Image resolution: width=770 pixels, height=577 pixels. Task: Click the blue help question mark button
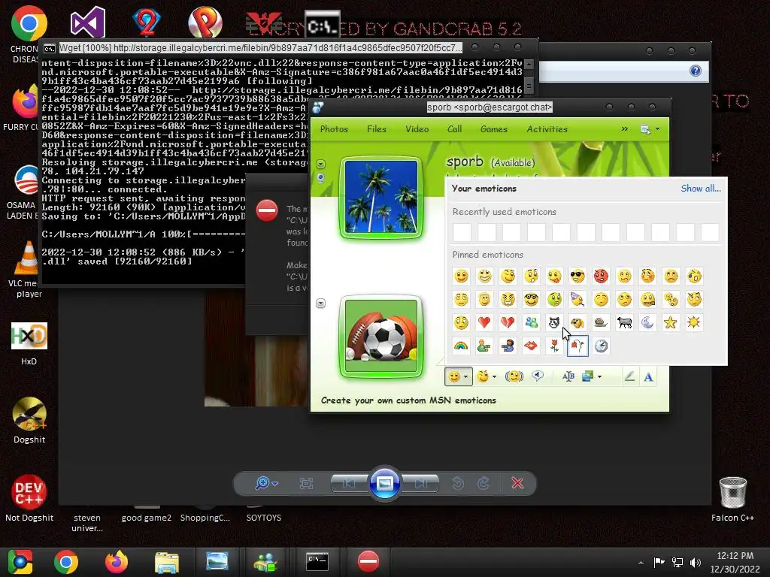pos(696,71)
